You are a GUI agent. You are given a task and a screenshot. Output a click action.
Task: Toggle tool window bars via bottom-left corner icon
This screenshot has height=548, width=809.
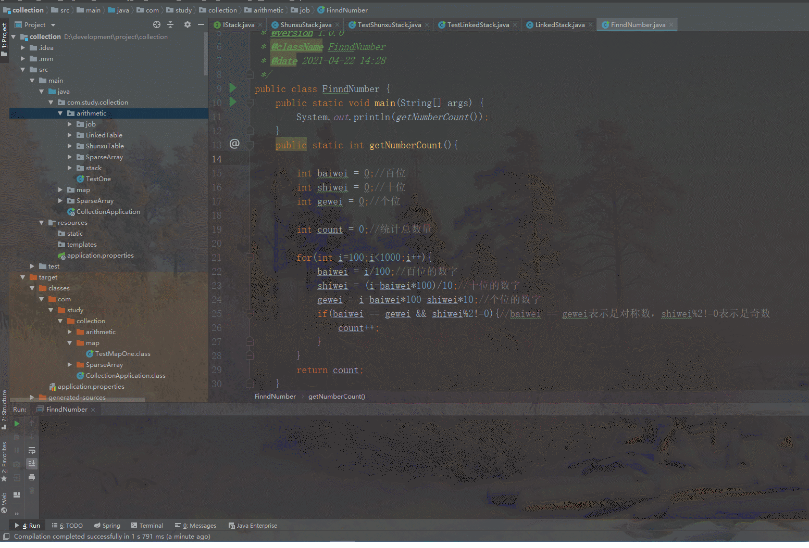[6, 537]
